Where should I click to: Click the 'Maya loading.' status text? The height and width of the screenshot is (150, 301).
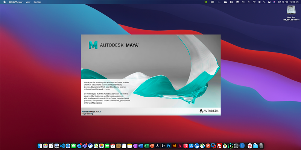click(x=87, y=114)
